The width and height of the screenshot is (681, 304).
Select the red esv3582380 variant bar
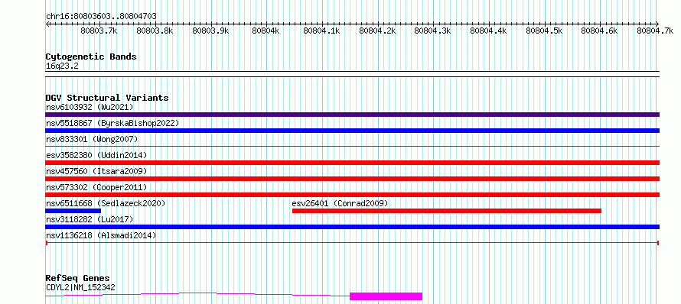click(352, 163)
